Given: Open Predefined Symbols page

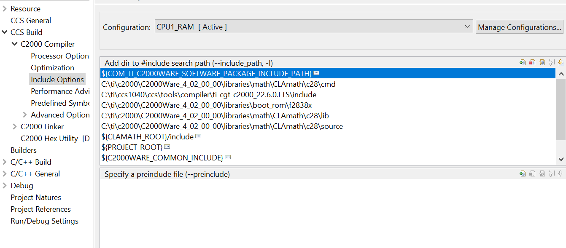Looking at the screenshot, I should pos(60,103).
